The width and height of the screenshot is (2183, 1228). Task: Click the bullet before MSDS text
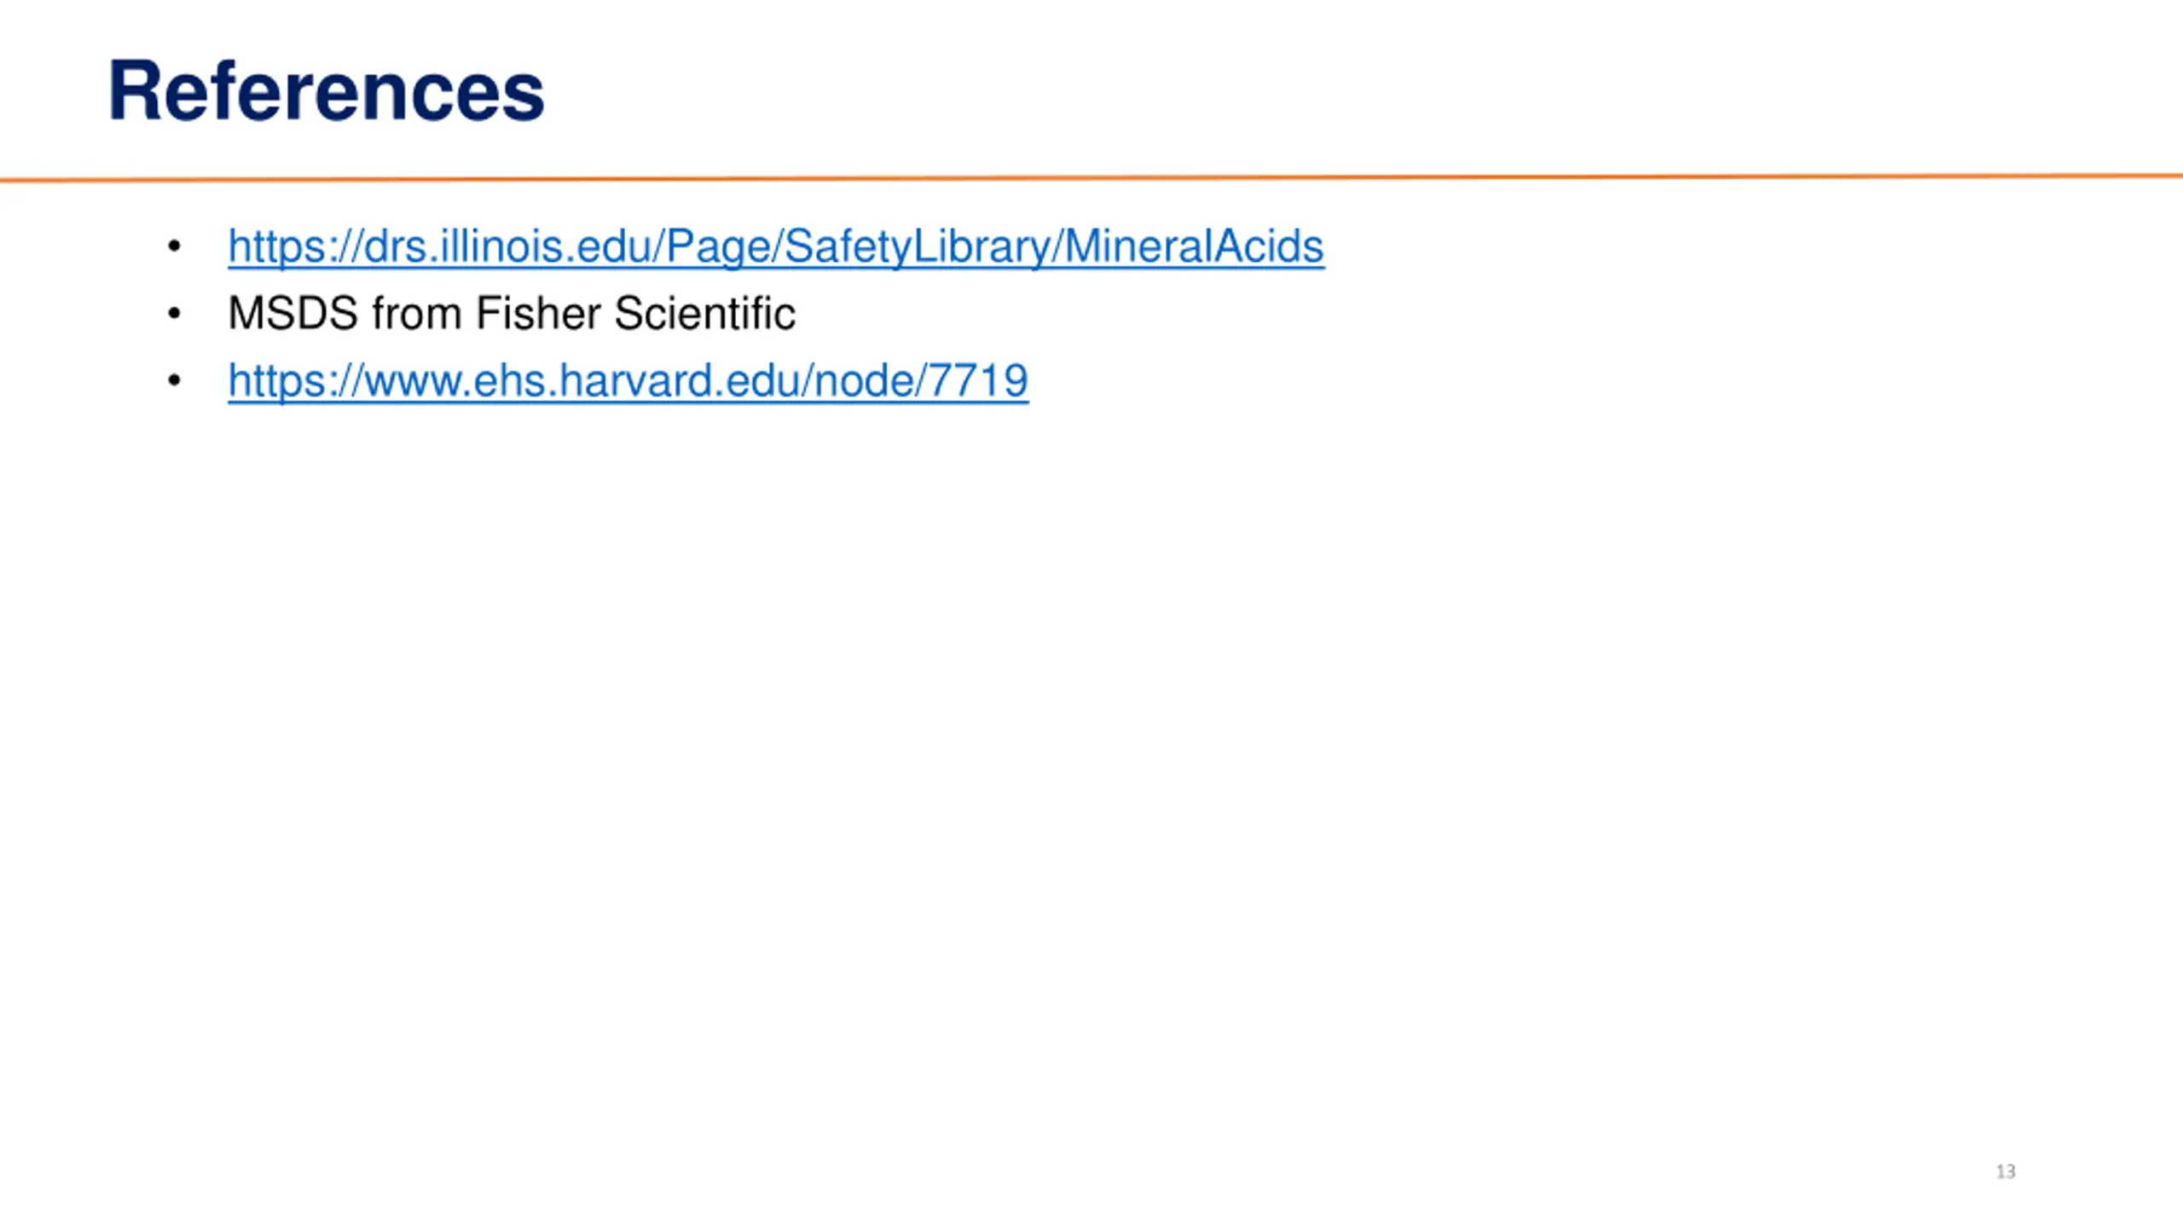[x=175, y=314]
